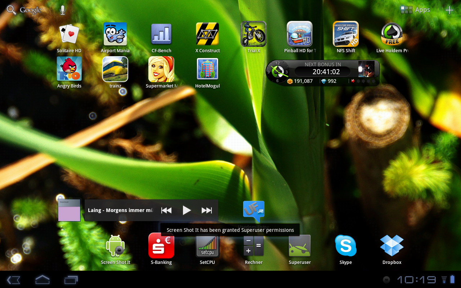The width and height of the screenshot is (461, 288).
Task: Launch S-Banking app
Action: click(x=161, y=249)
